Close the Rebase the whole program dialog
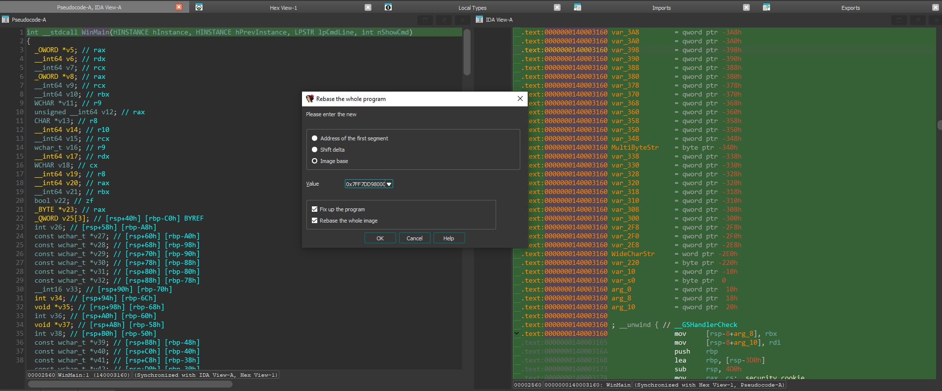Screen dimensions: 942x391 pyautogui.click(x=520, y=98)
